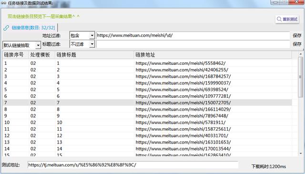Select the row with link 5558462

[147, 63]
